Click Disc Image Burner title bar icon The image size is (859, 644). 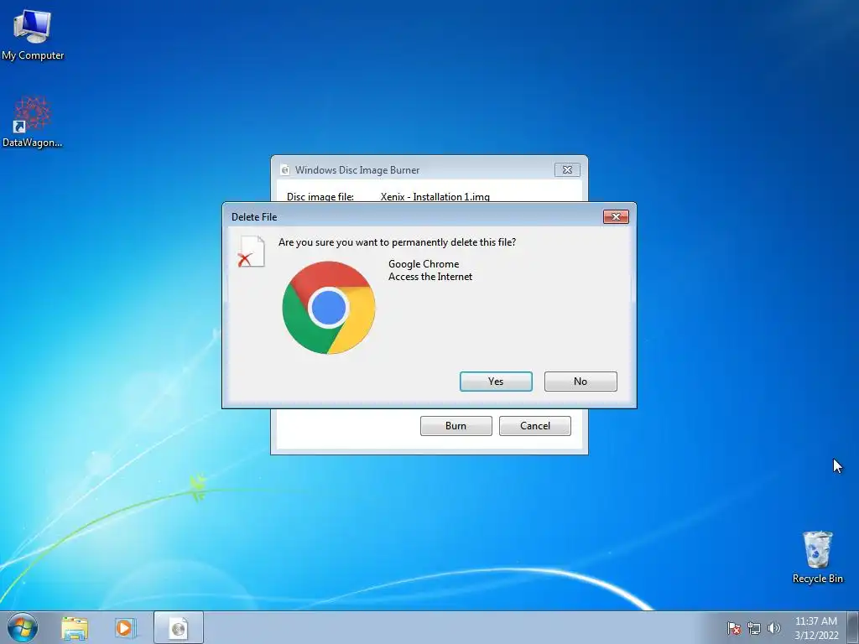click(x=285, y=169)
